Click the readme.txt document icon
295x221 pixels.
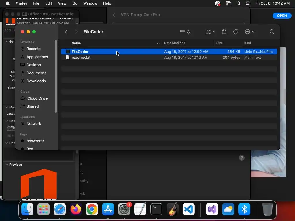(68, 57)
